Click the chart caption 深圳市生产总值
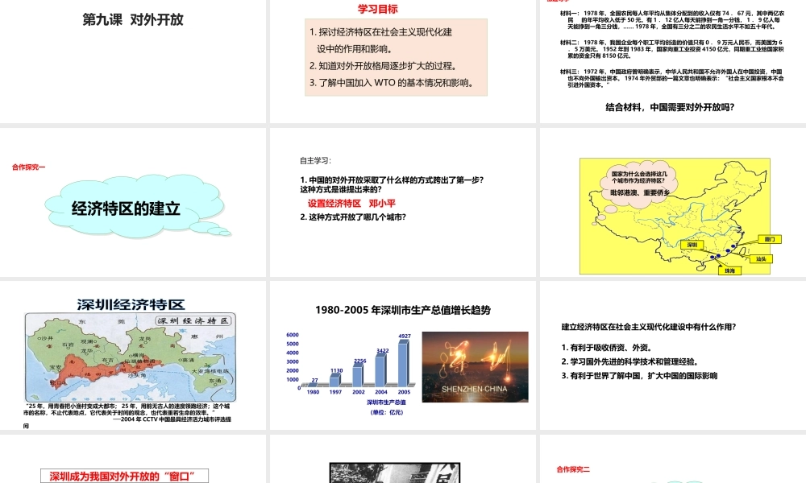The width and height of the screenshot is (806, 483). [x=386, y=402]
